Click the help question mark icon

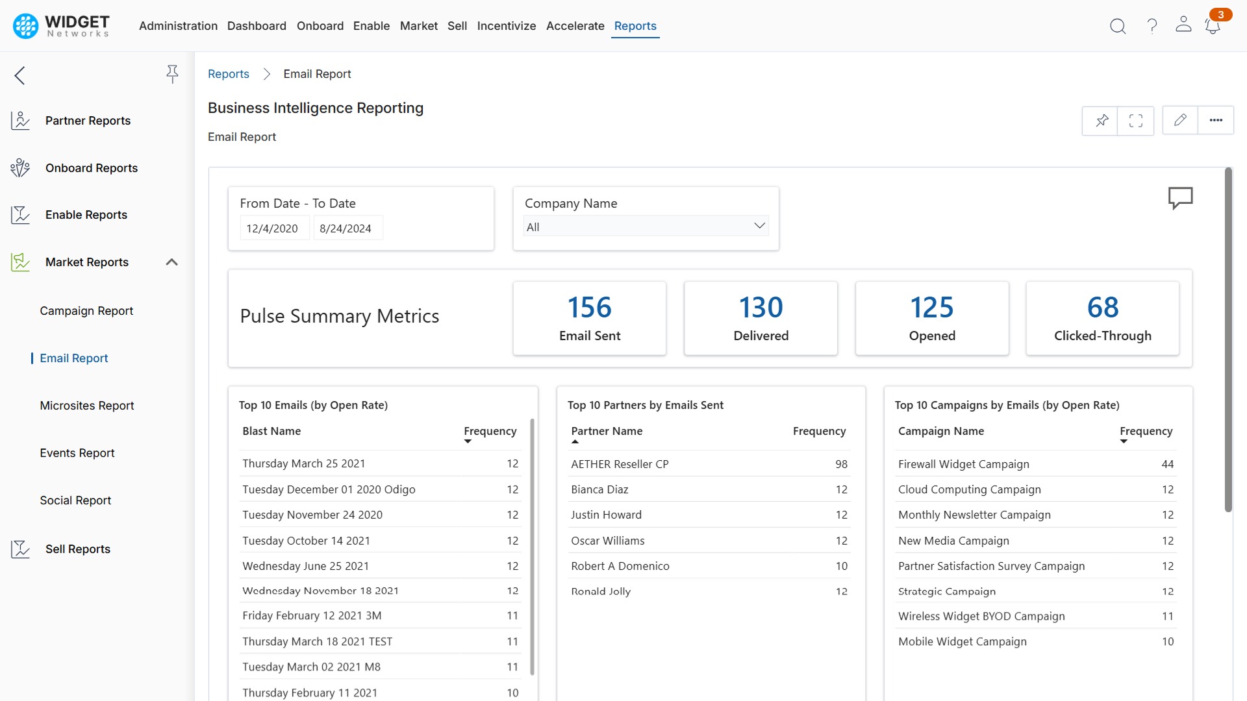click(x=1152, y=26)
